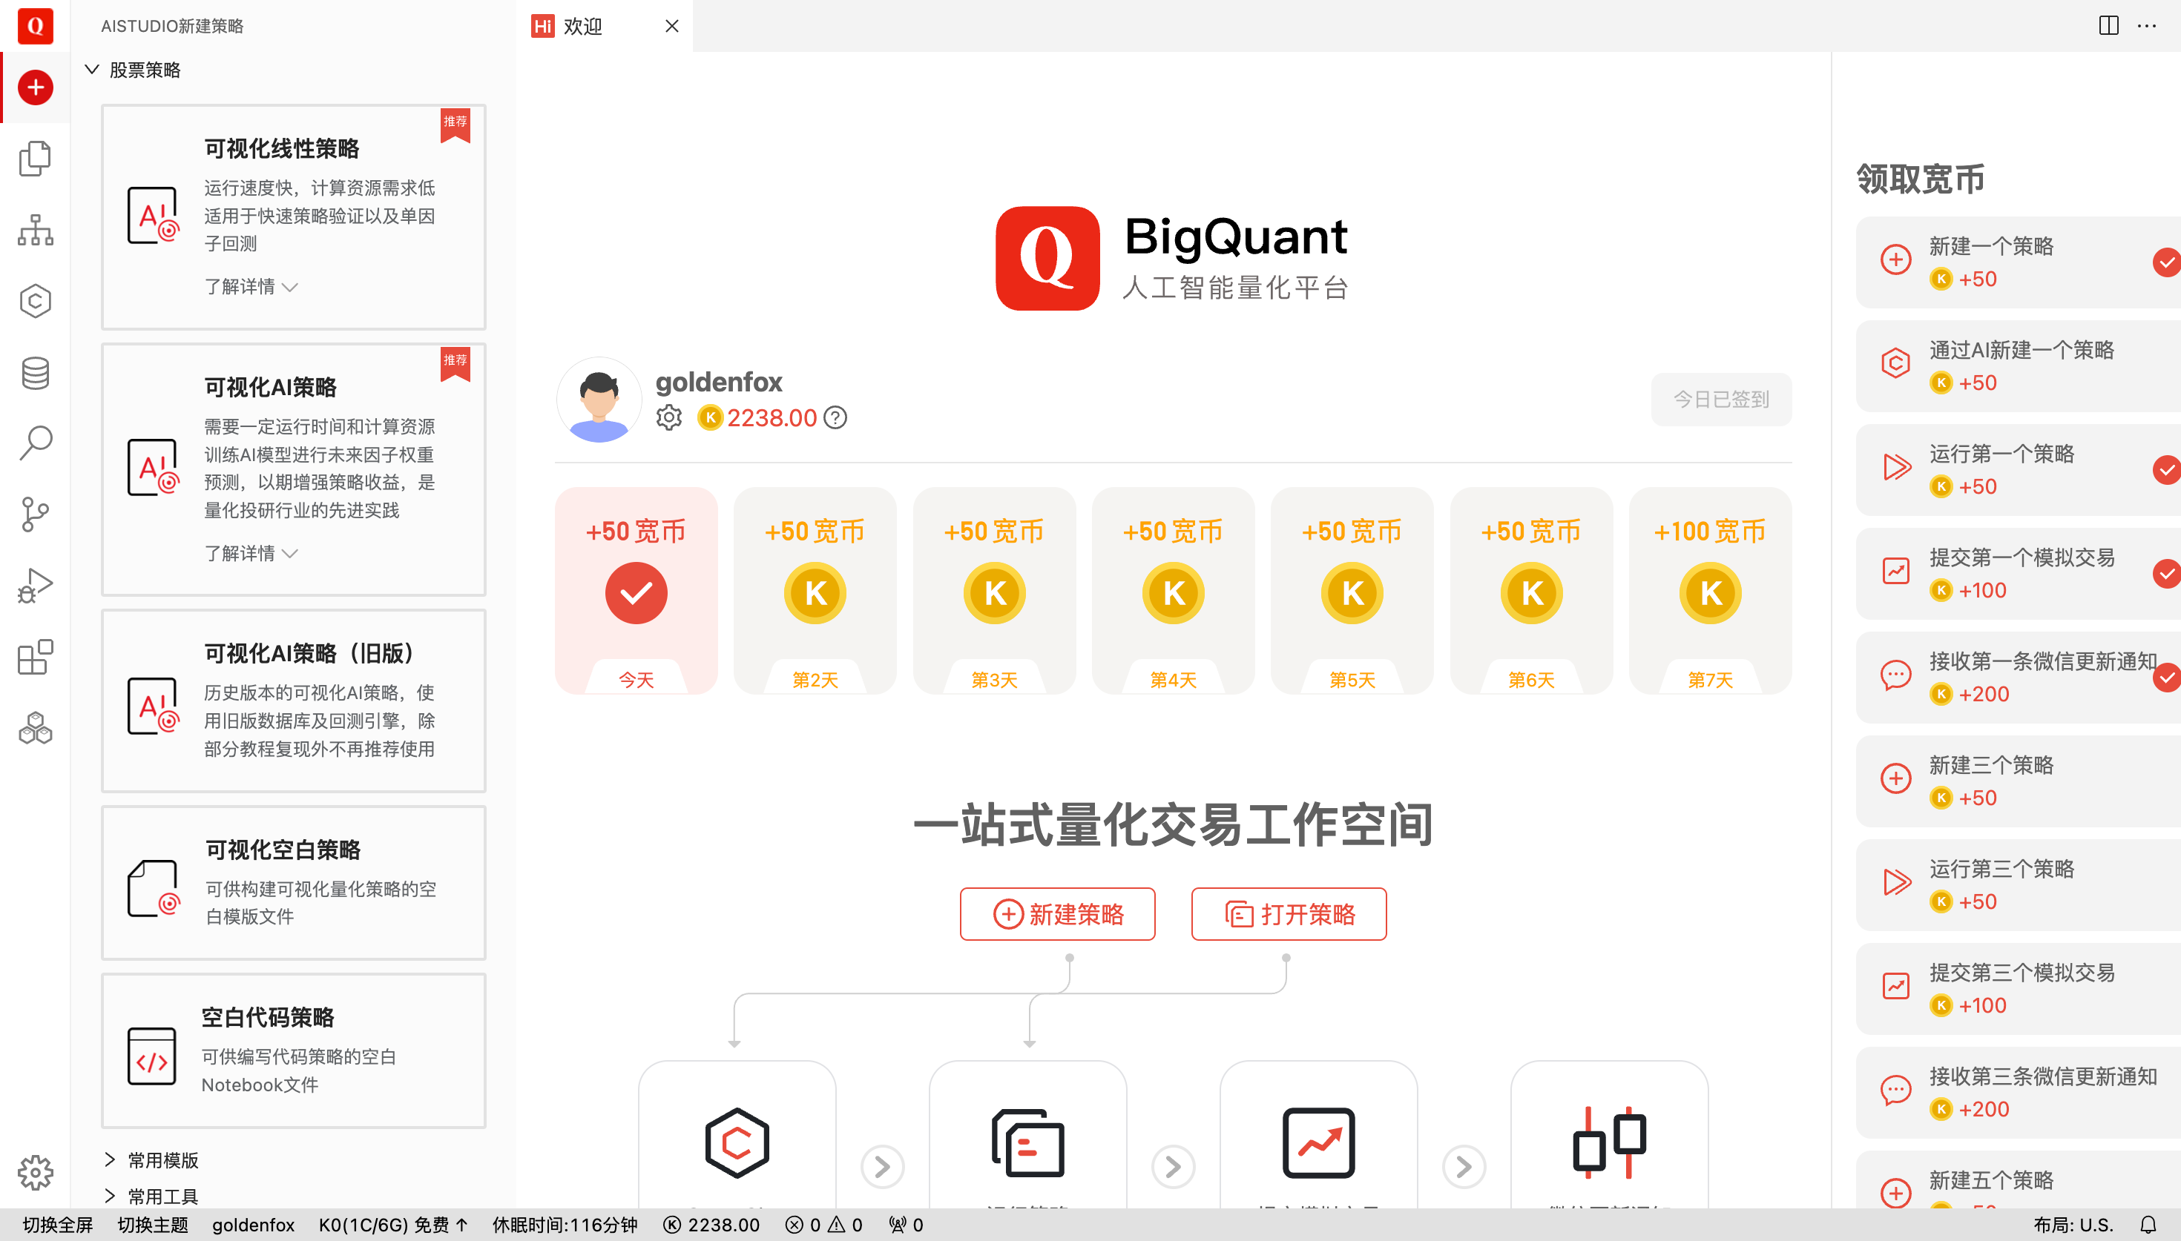Screen dimensions: 2181x1241
Task: Open the database sidebar icon
Action: 35,372
